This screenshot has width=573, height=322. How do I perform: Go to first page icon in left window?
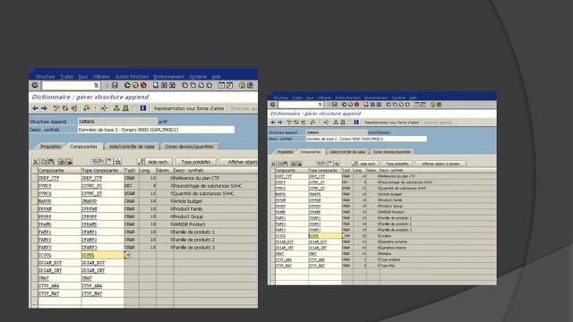coord(184,85)
